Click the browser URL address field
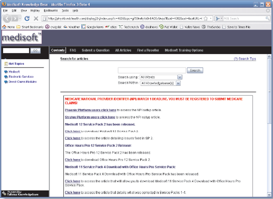Screen dimensions: 273x199 pos(125,19)
